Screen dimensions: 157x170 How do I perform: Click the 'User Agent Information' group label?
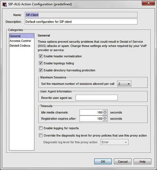pyautogui.click(x=56, y=91)
